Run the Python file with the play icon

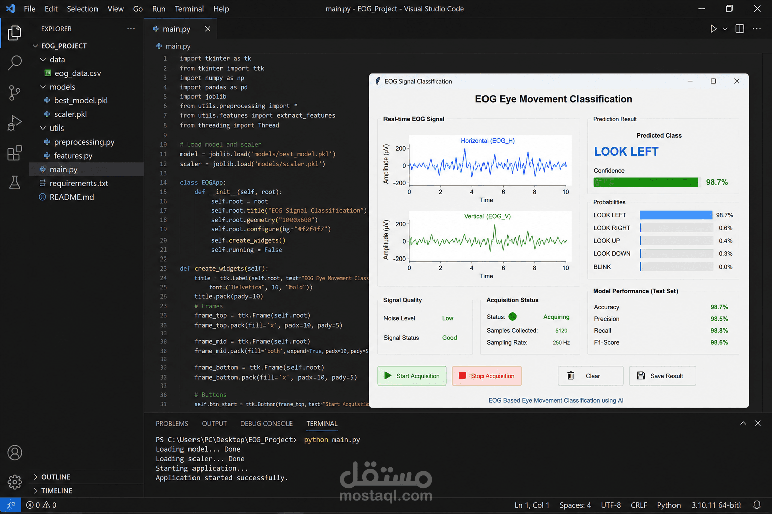(713, 29)
